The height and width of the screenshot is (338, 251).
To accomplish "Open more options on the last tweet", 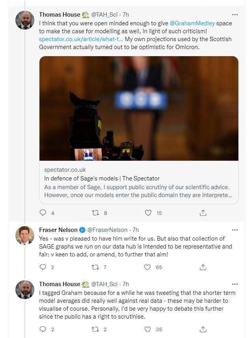I will click(235, 284).
